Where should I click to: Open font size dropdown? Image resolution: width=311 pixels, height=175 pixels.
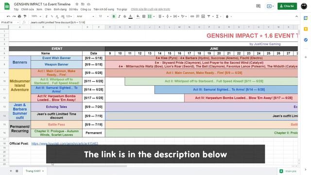(x=104, y=16)
